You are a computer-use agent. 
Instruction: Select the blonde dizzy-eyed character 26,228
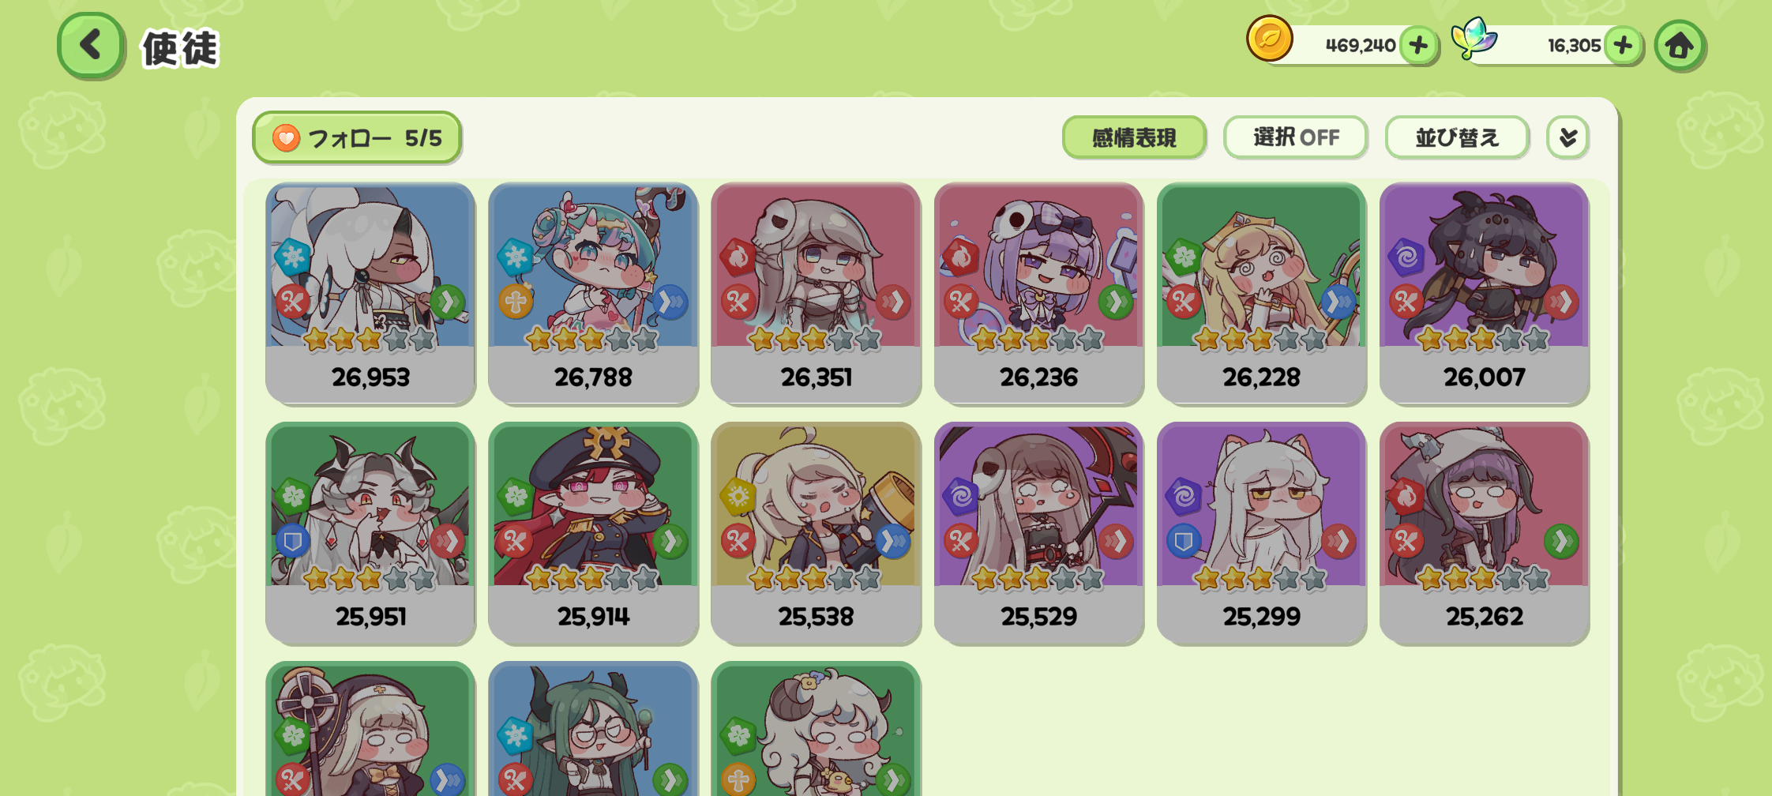1261,293
